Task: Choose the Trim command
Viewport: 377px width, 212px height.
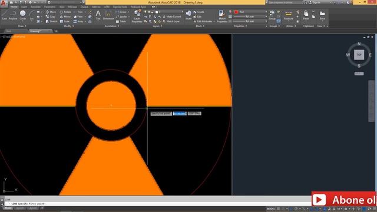Action: [78, 12]
